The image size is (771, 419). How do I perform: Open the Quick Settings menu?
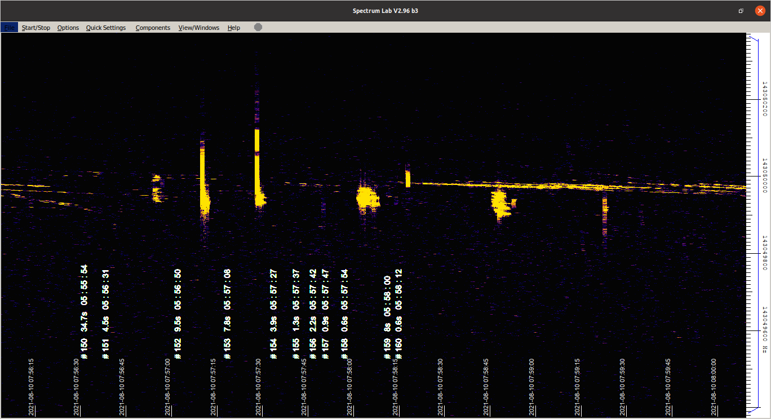click(106, 28)
